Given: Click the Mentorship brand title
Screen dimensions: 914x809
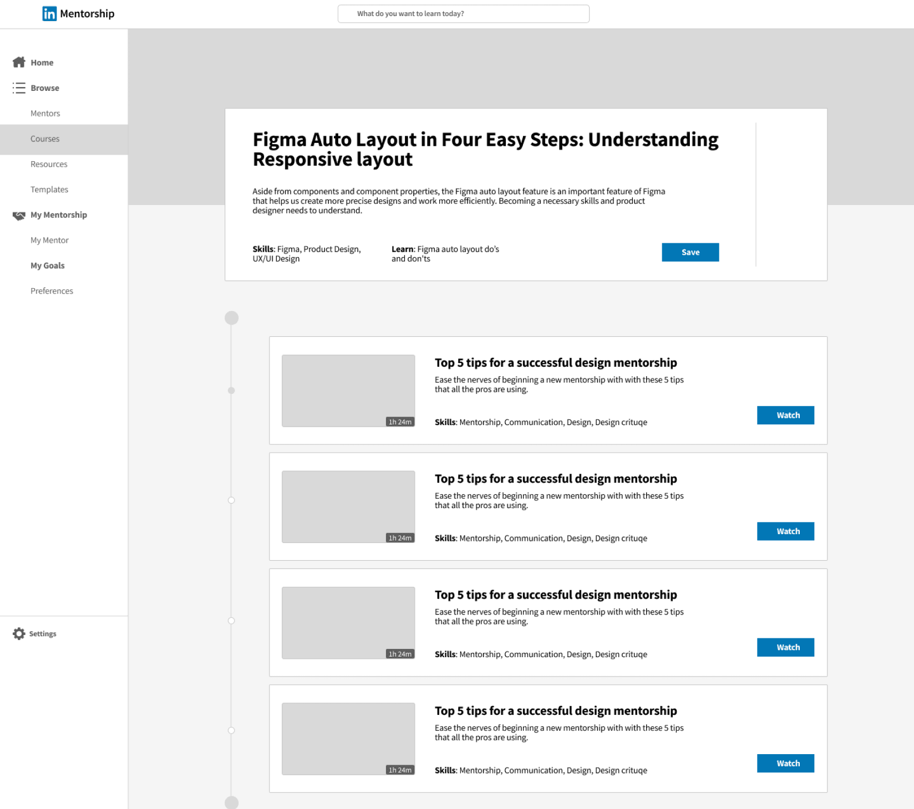Looking at the screenshot, I should tap(87, 14).
